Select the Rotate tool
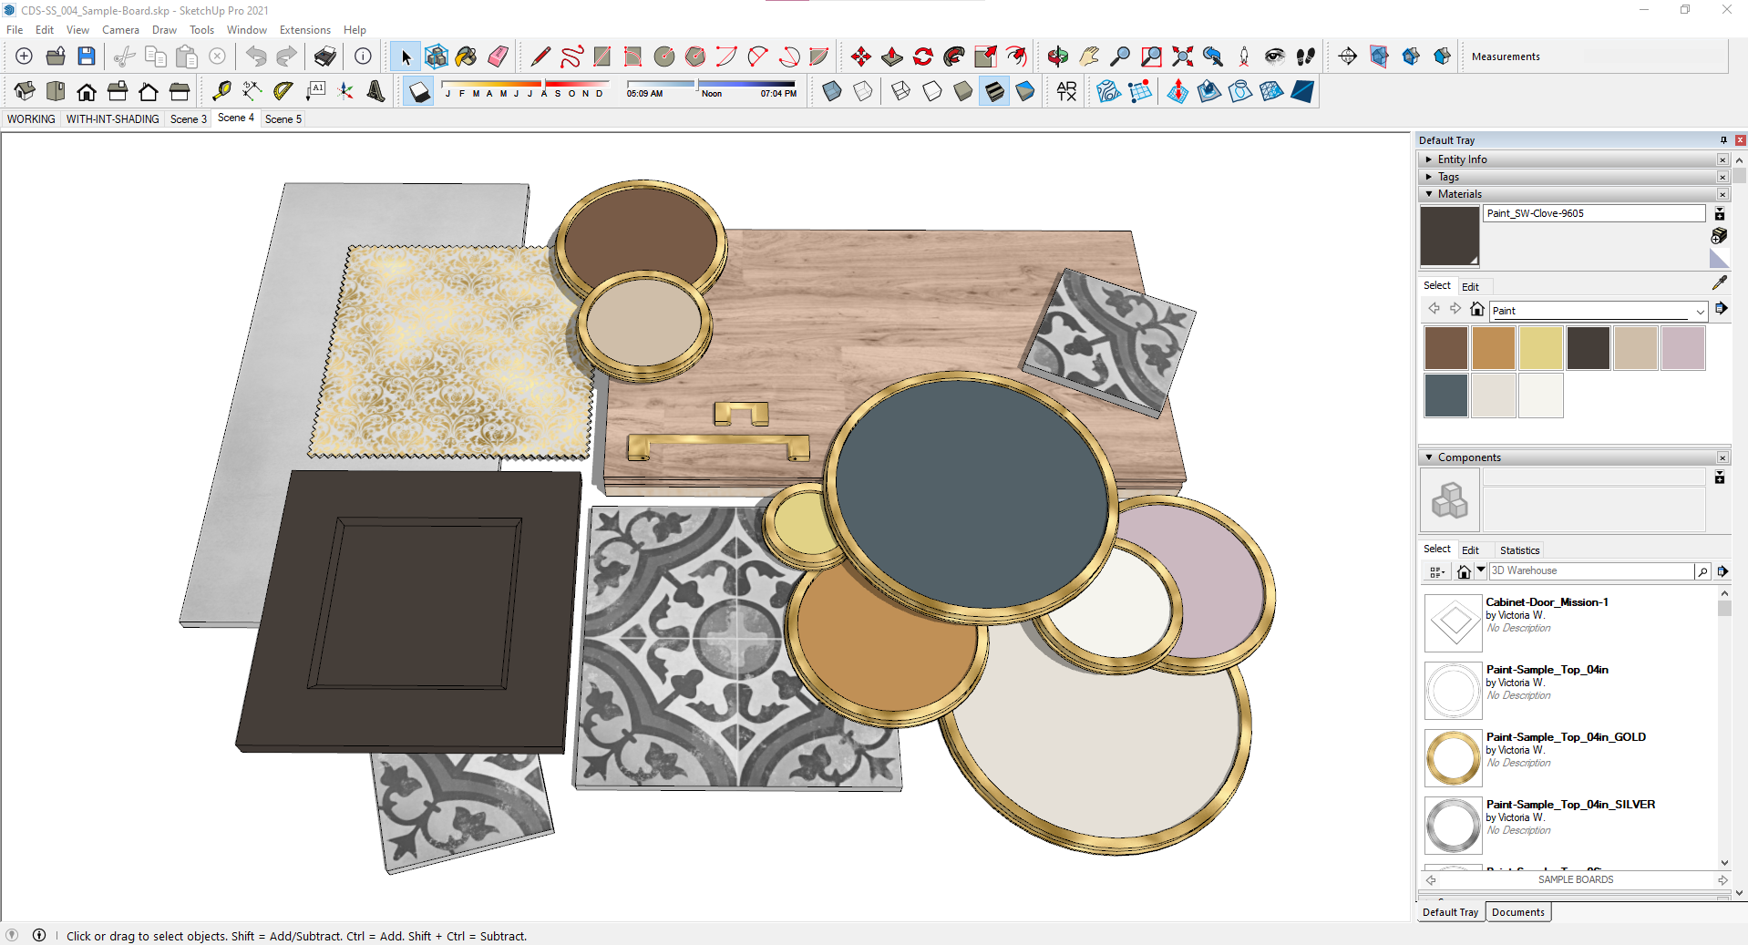1748x945 pixels. click(922, 56)
